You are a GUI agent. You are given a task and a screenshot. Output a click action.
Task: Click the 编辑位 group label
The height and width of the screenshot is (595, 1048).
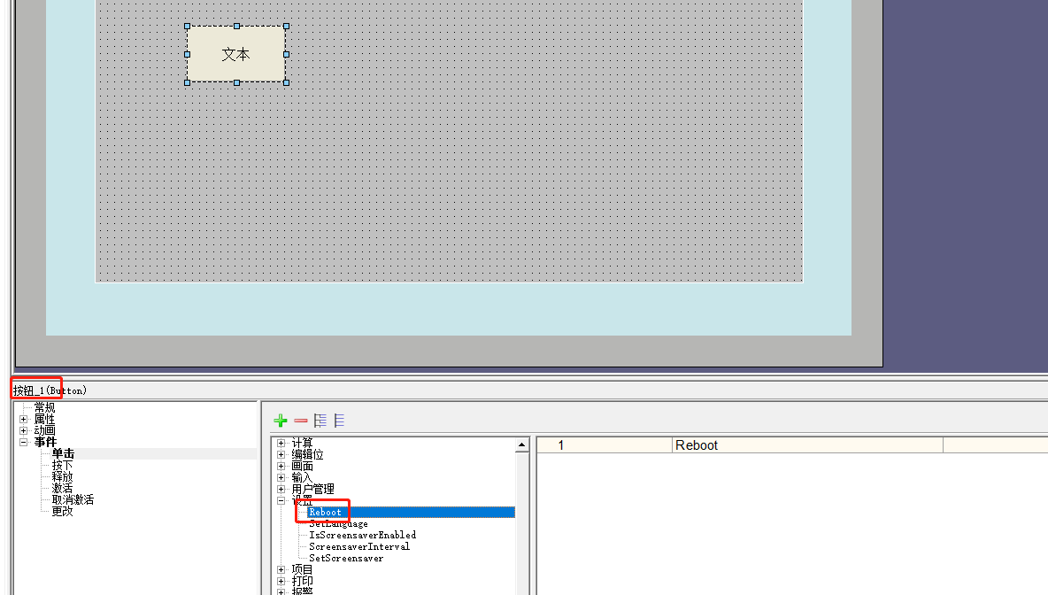(307, 454)
